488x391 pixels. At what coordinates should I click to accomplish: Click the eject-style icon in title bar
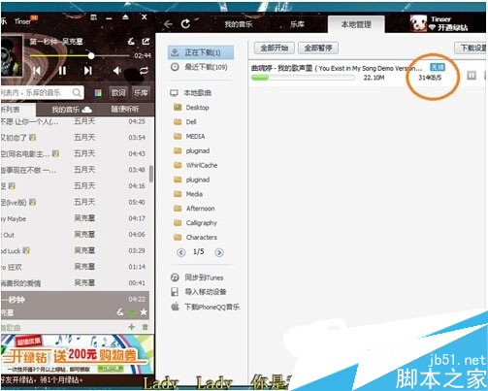pyautogui.click(x=126, y=17)
